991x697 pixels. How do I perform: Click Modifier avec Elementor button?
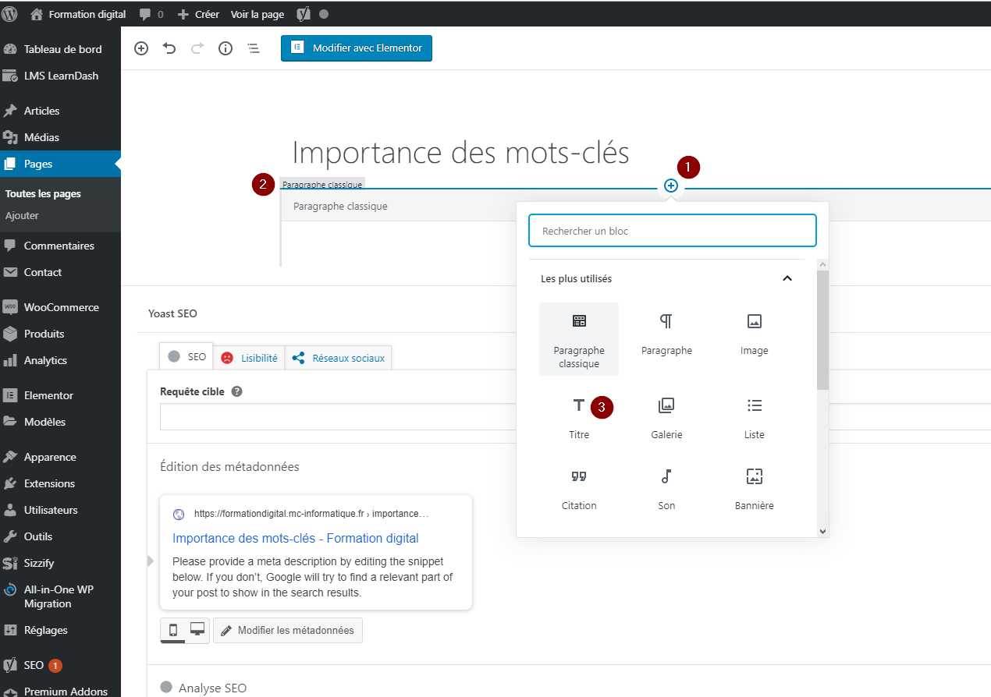pyautogui.click(x=357, y=48)
